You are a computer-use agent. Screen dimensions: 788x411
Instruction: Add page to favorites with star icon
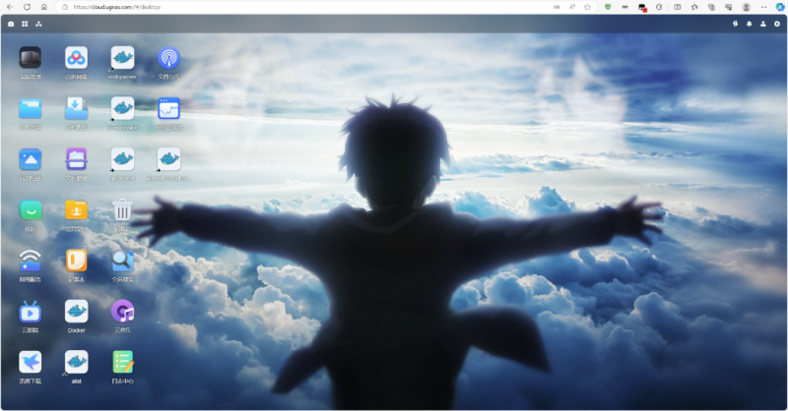(x=587, y=7)
